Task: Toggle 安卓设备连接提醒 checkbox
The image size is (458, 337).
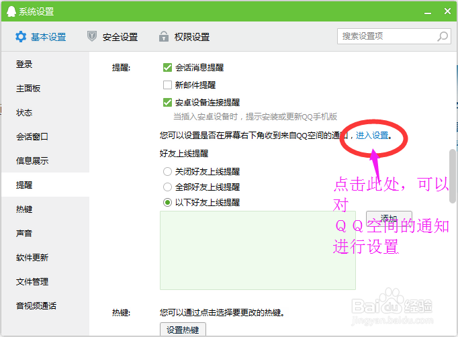Action: click(x=167, y=103)
